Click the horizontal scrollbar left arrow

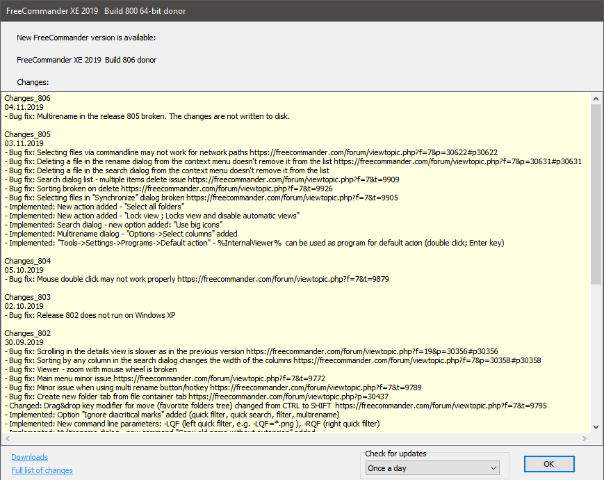pyautogui.click(x=8, y=439)
